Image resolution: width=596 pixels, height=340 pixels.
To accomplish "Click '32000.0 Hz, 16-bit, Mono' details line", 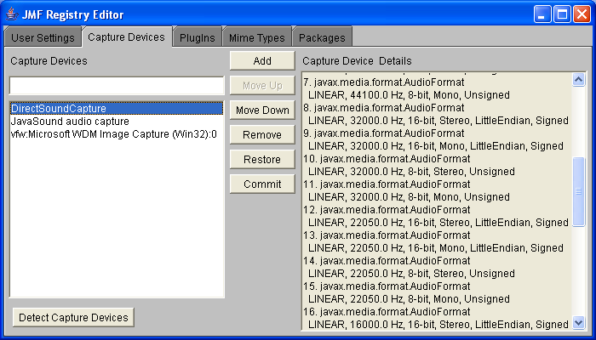I will pos(436,146).
